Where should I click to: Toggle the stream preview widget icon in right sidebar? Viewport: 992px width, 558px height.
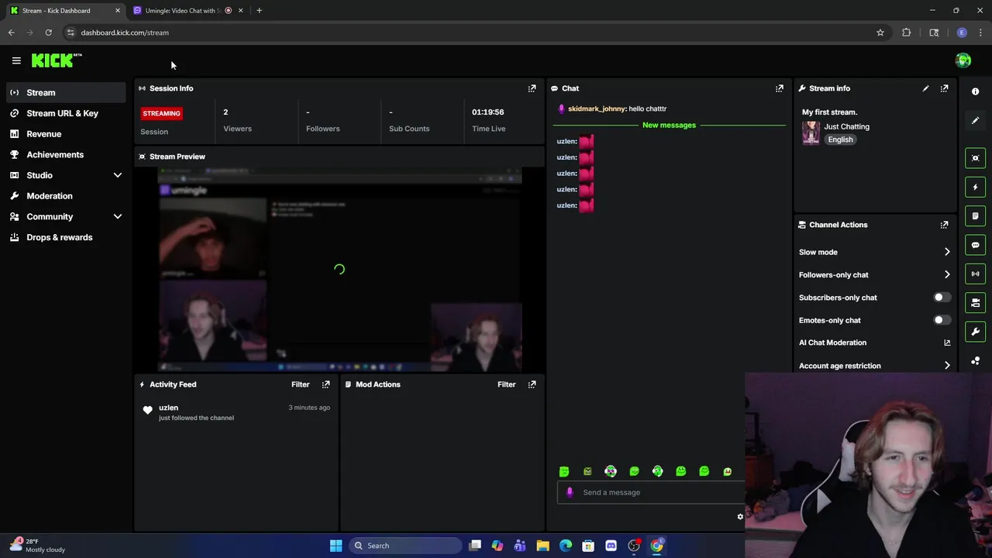976,158
